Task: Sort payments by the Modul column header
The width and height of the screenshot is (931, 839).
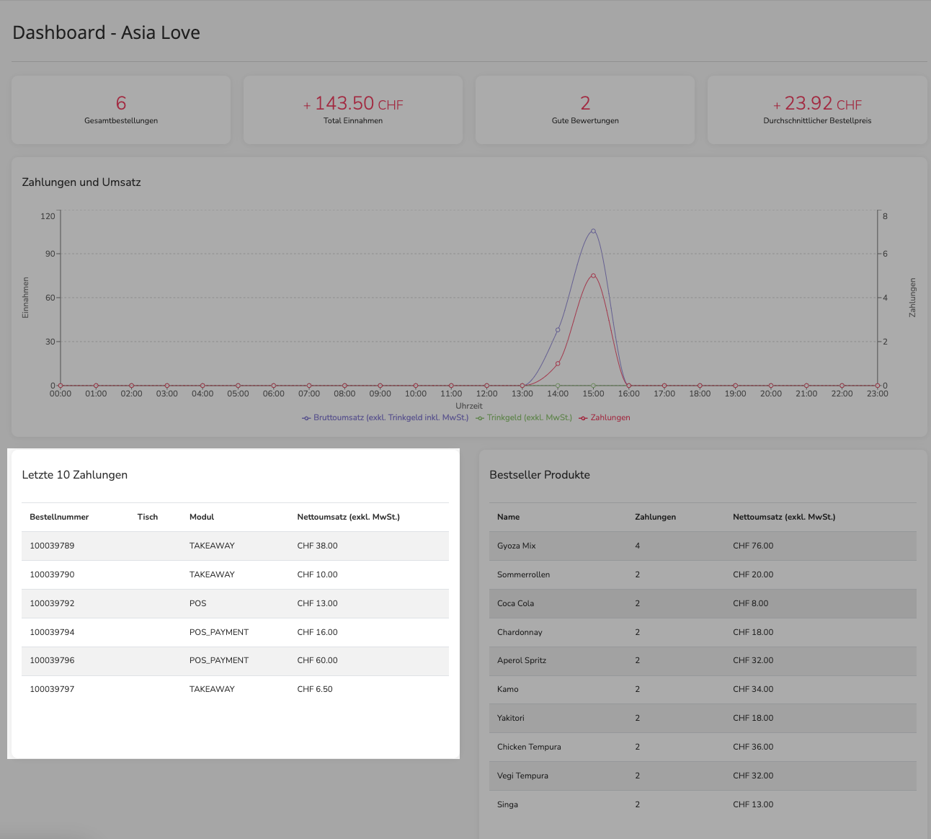Action: point(202,517)
